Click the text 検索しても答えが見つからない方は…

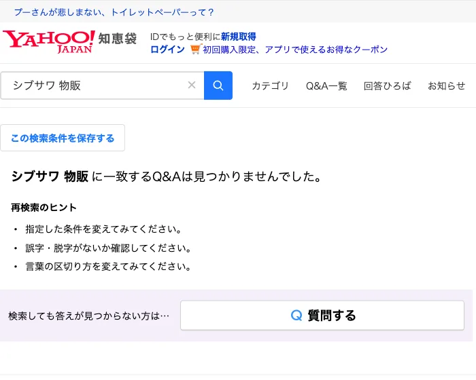[x=88, y=316]
